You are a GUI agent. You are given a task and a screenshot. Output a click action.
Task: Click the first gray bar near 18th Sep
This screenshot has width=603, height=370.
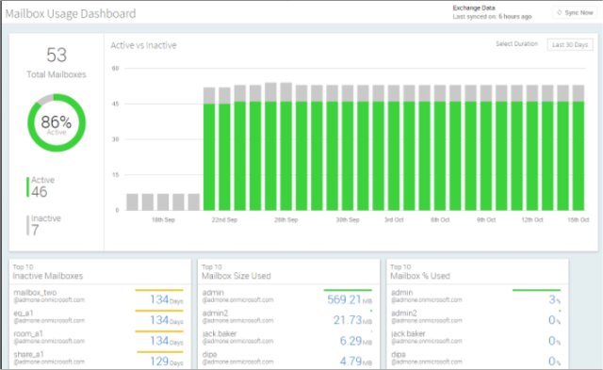(132, 202)
